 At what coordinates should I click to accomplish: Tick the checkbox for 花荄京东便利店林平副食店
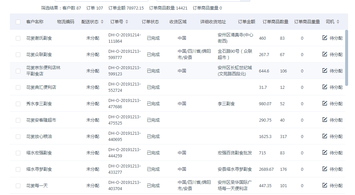coord(18,71)
